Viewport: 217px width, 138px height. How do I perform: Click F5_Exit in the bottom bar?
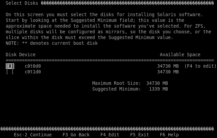tap(140, 135)
